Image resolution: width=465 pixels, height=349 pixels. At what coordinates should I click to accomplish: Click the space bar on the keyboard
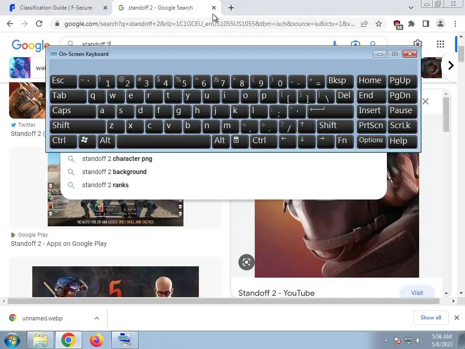(163, 141)
